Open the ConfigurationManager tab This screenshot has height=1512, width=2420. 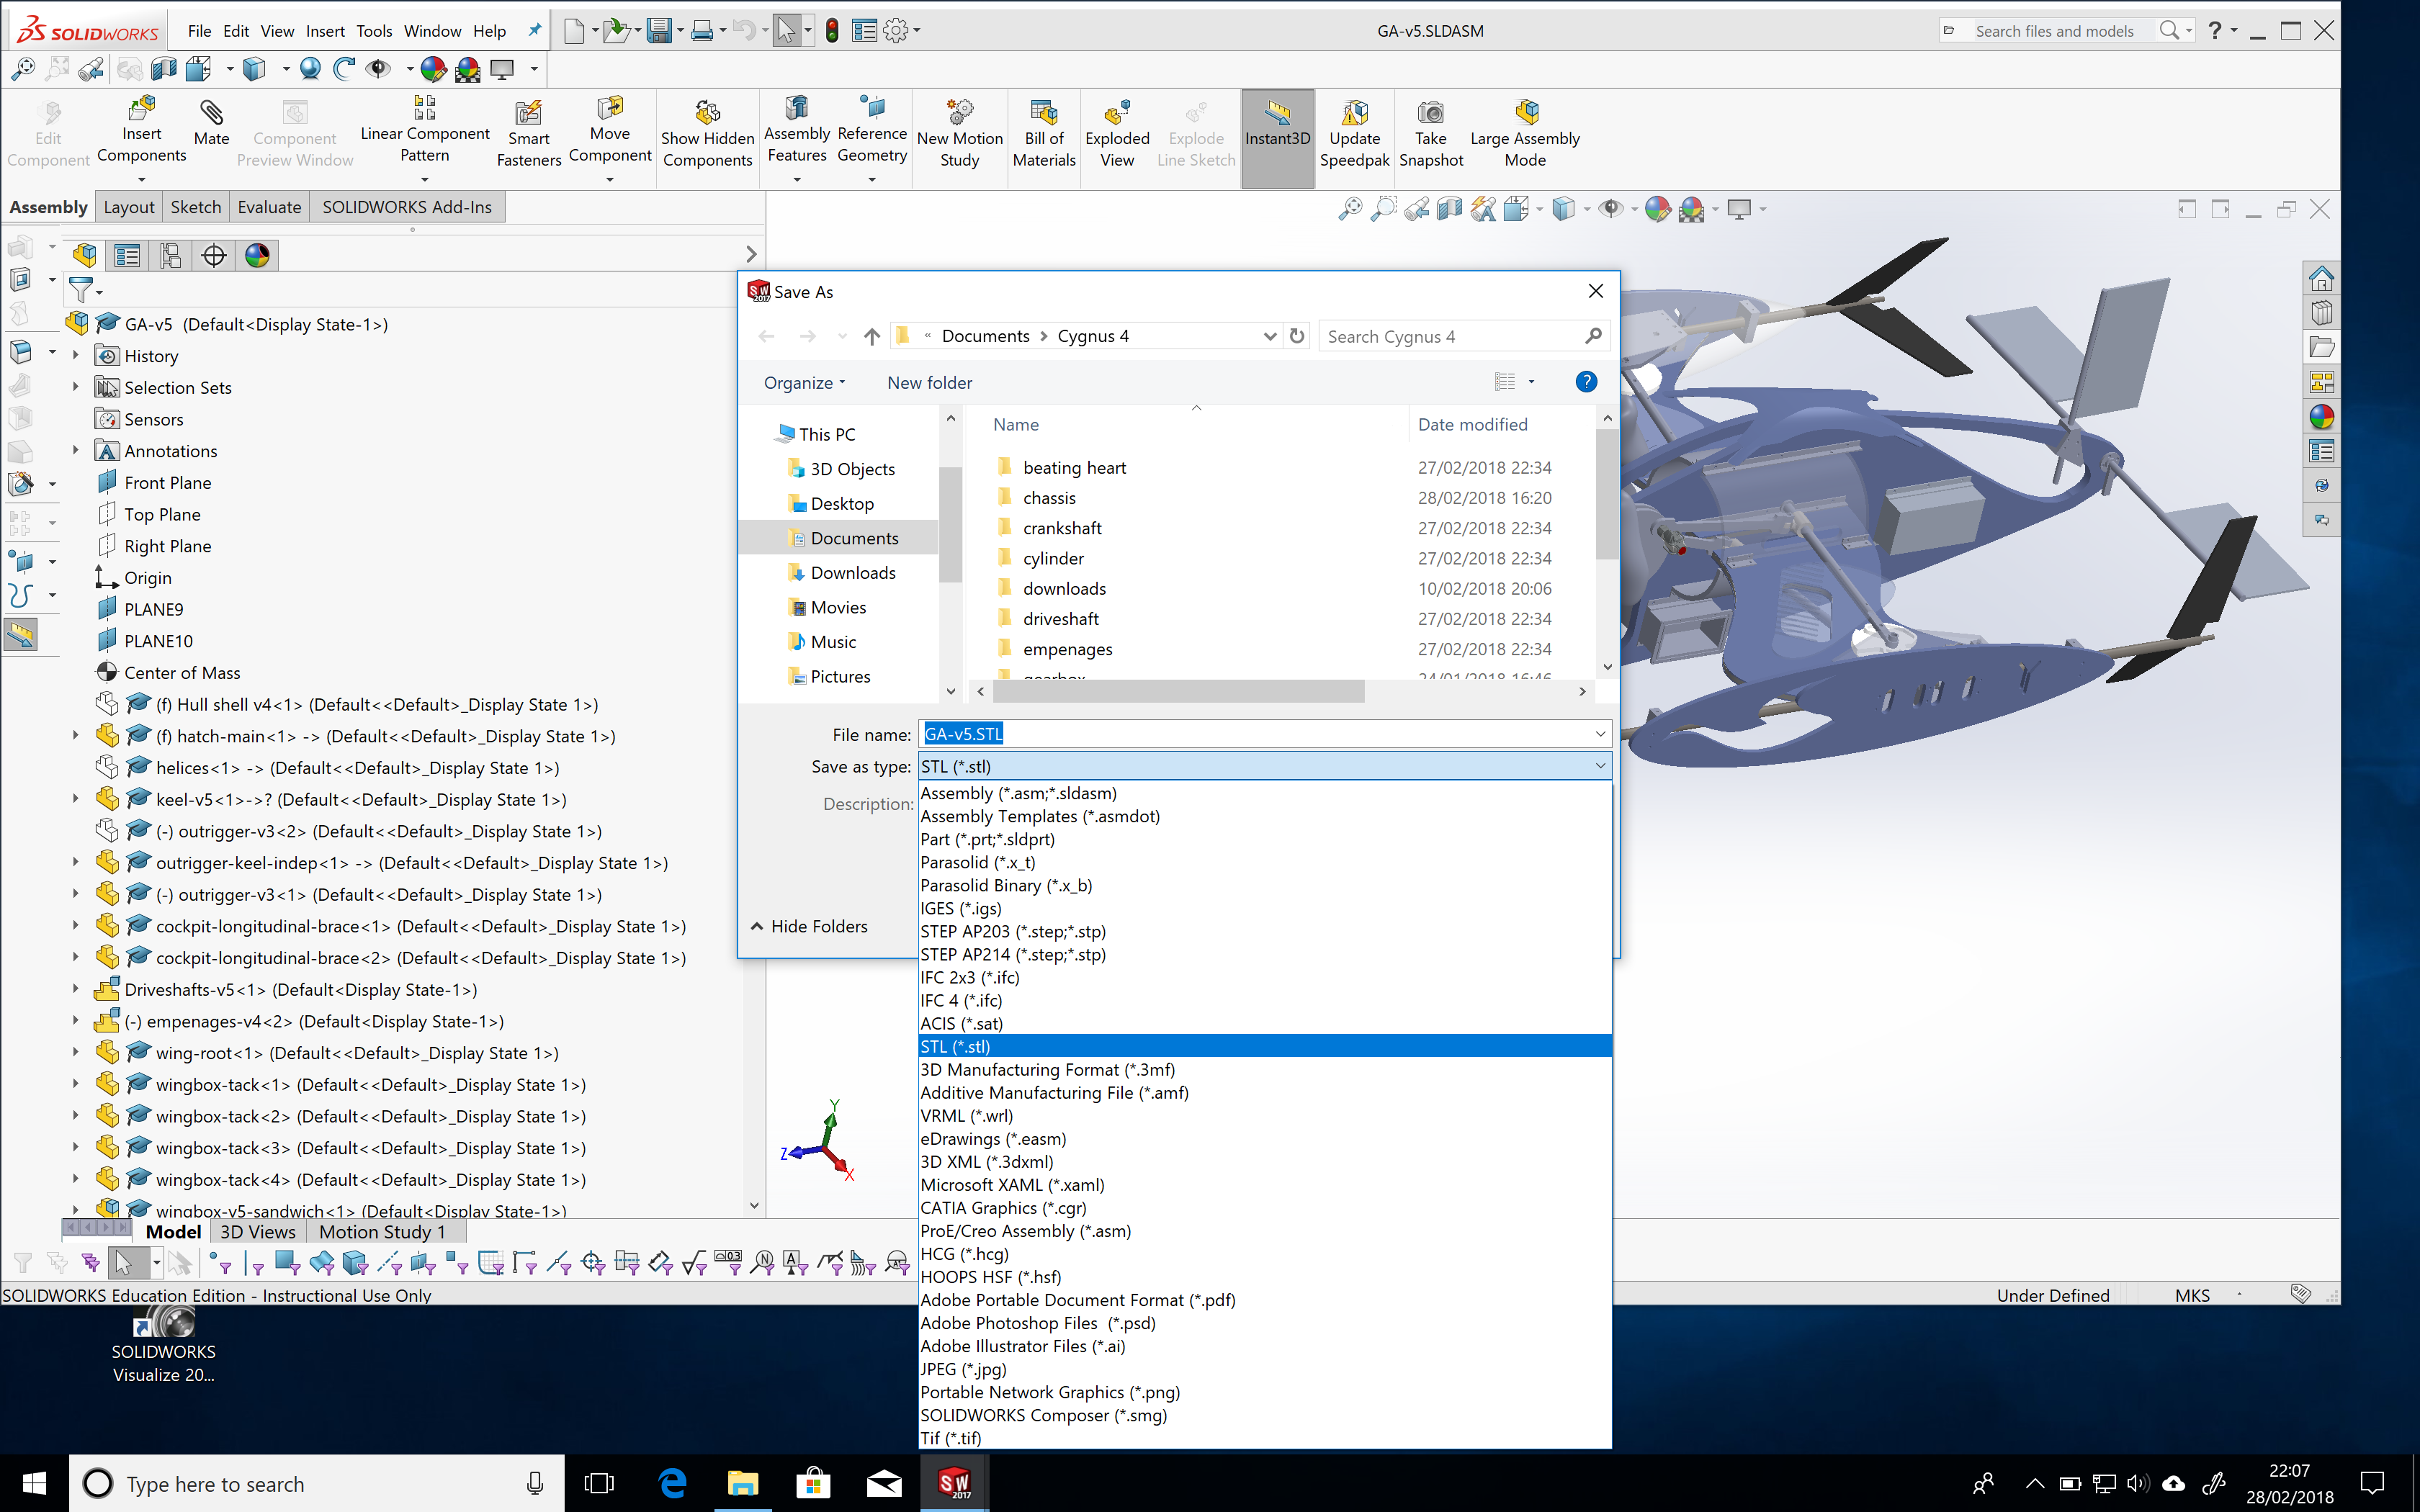[171, 255]
